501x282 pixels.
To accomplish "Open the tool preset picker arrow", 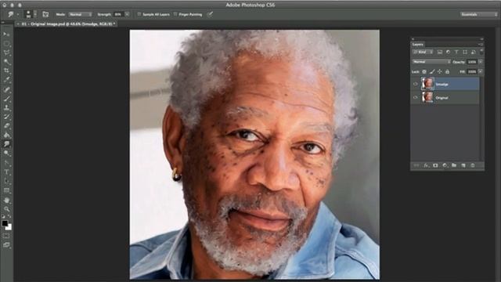I will (17, 14).
